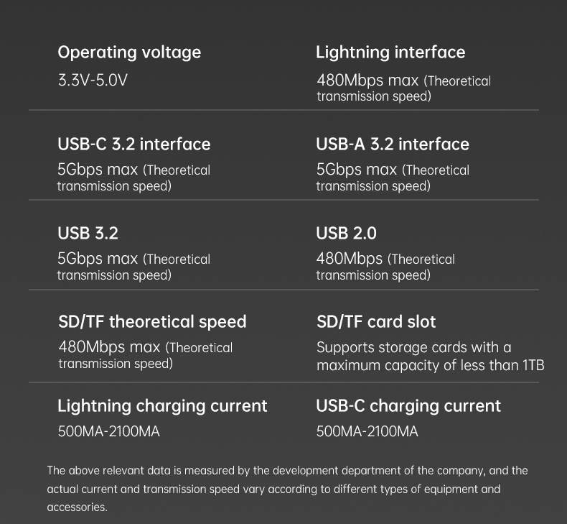Click the disclaimer paragraph about measured data
This screenshot has width=567, height=524.
click(x=287, y=489)
